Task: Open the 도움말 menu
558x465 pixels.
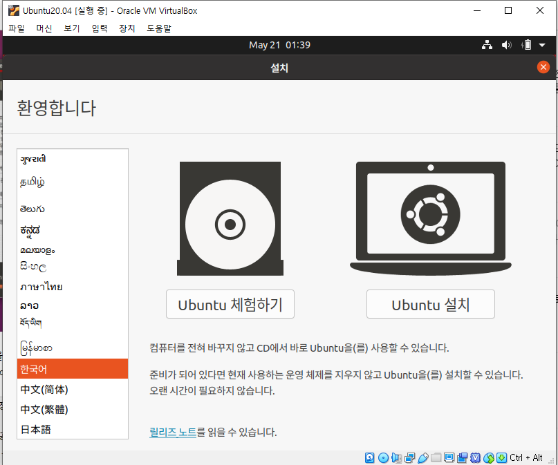Action: pyautogui.click(x=159, y=28)
